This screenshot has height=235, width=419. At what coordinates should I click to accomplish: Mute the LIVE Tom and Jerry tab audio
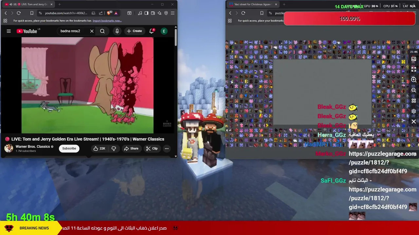[11, 4]
